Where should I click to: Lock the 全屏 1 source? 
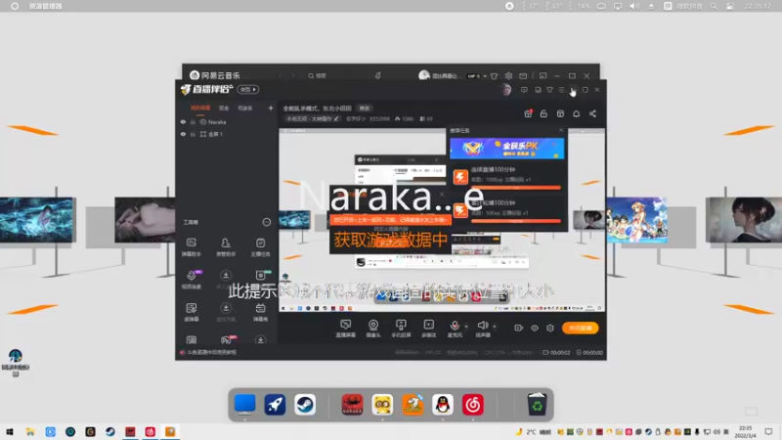193,134
